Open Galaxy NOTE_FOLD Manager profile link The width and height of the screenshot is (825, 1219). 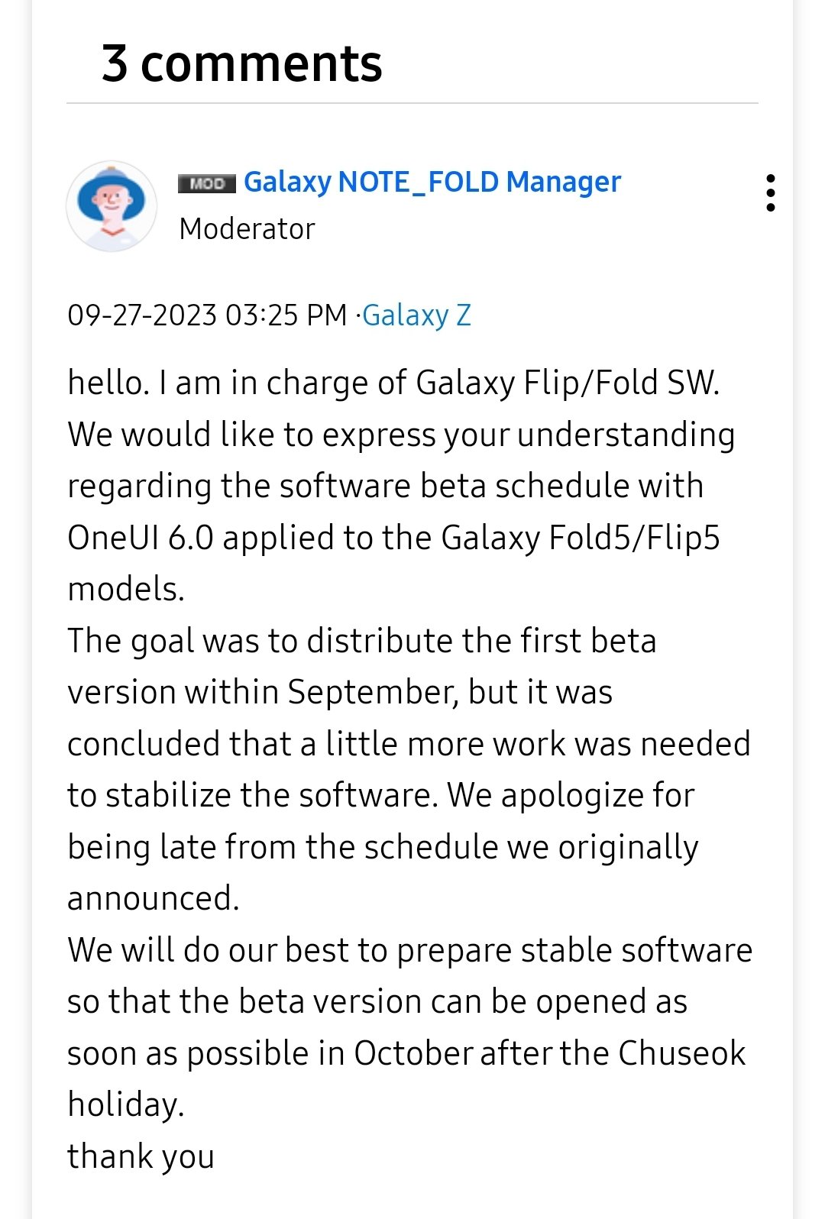click(432, 182)
